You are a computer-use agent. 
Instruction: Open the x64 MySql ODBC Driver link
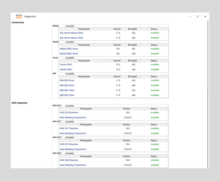coord(69,54)
